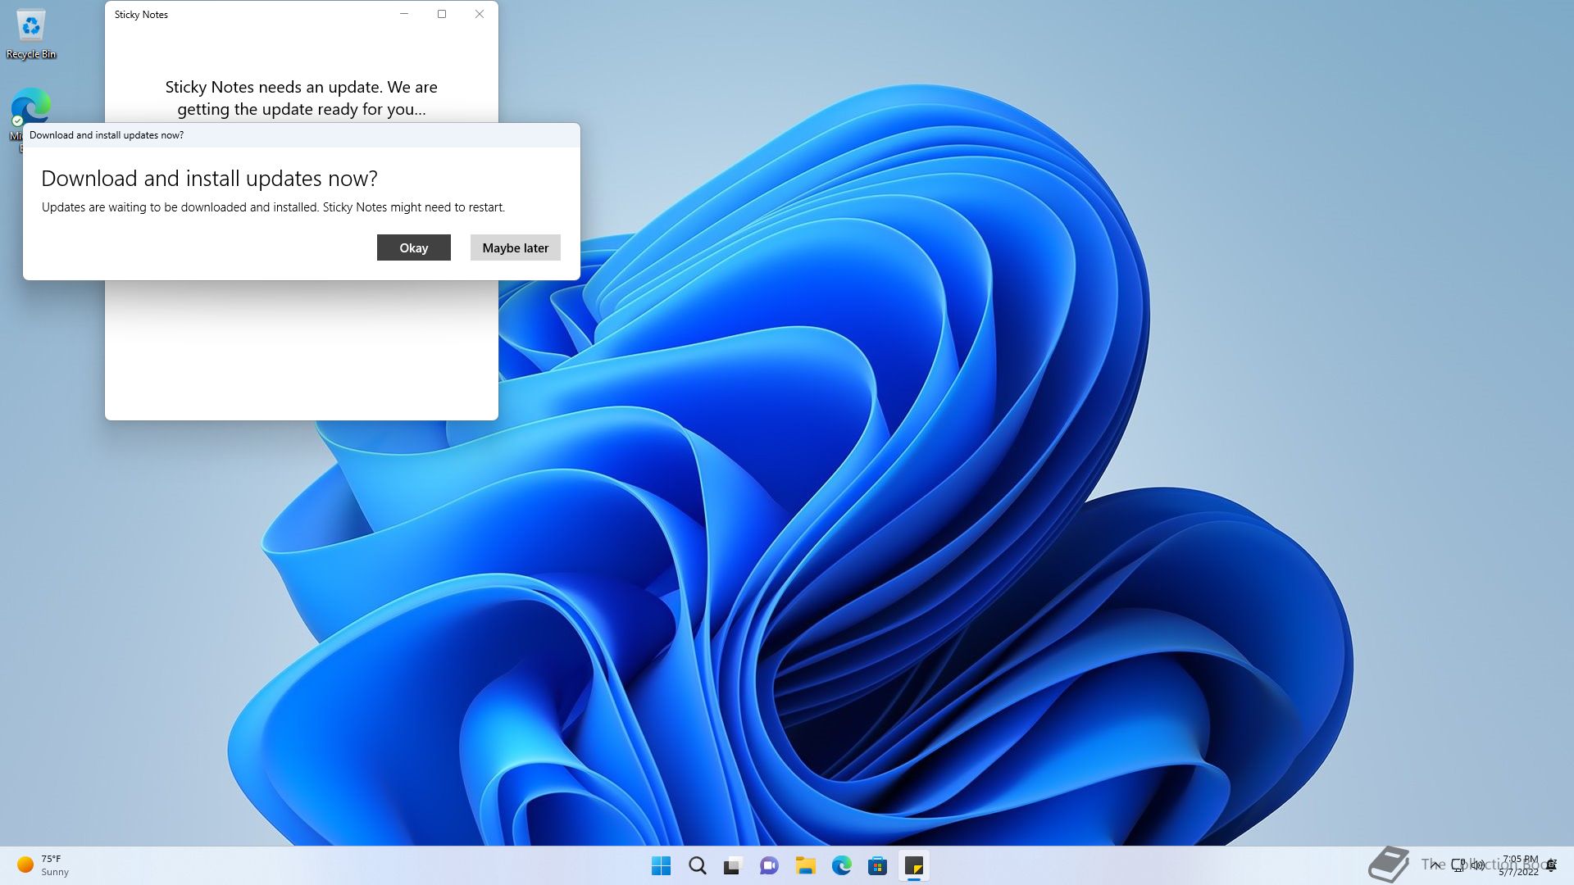The width and height of the screenshot is (1574, 885).
Task: Open the notification bell icon
Action: (1551, 865)
